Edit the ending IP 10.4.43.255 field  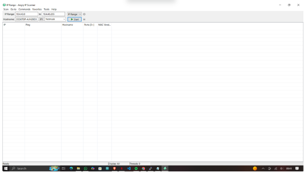tap(53, 14)
